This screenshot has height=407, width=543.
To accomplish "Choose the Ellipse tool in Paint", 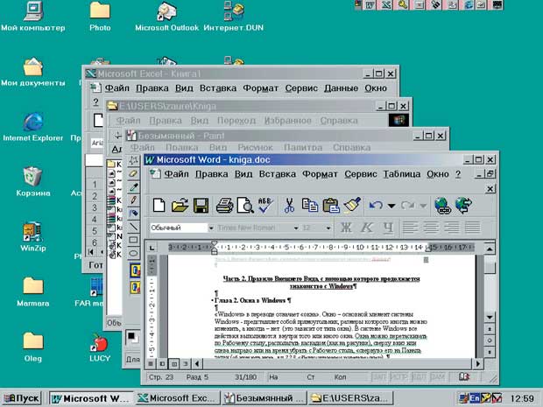I will coord(133,253).
